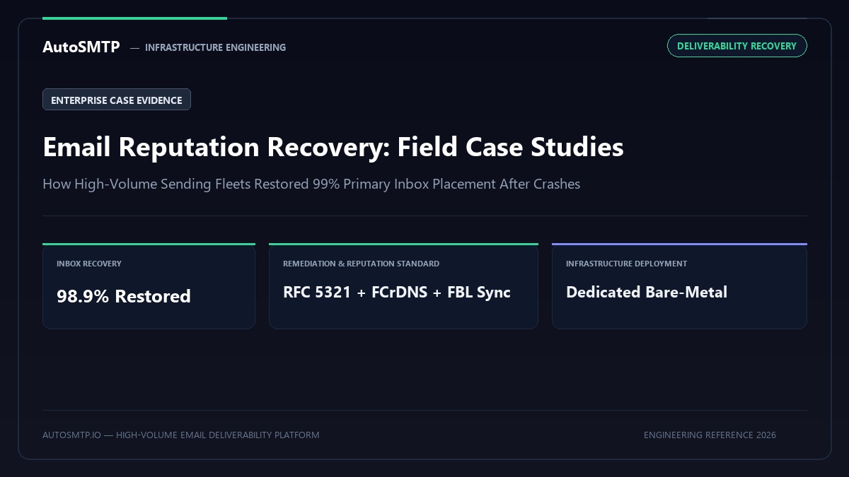Screen dimensions: 849x477
Task: Click the 98.9% Restored value
Action: tap(124, 296)
